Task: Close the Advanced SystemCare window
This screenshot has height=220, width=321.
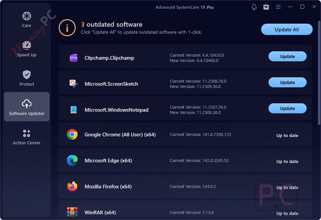Action: coord(314,7)
